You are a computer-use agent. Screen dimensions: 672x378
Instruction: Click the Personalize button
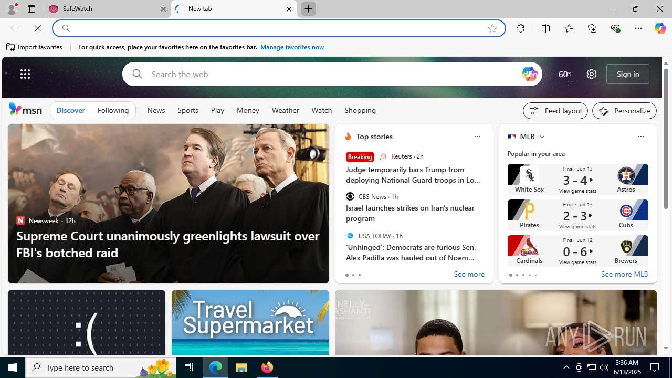click(x=624, y=111)
